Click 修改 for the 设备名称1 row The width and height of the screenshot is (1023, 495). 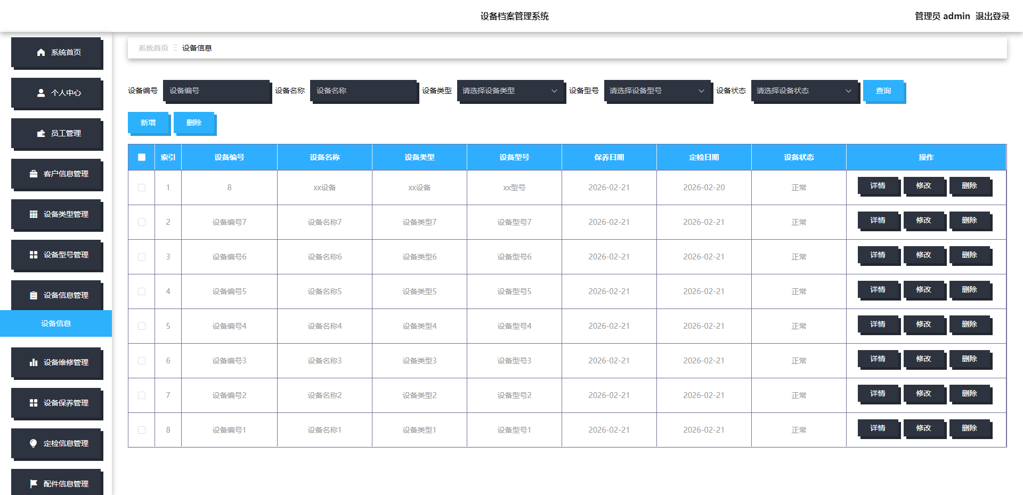point(924,428)
